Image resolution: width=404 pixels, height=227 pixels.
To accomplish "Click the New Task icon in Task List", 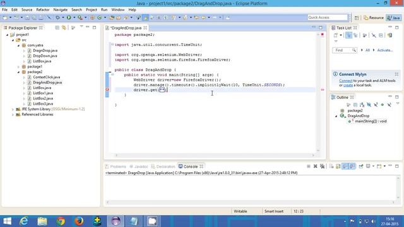I will [335, 35].
